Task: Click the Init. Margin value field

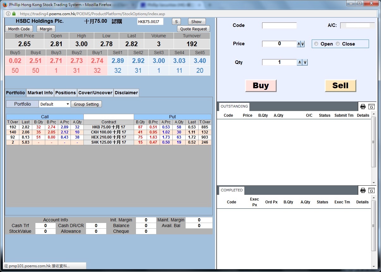Action: point(146,220)
